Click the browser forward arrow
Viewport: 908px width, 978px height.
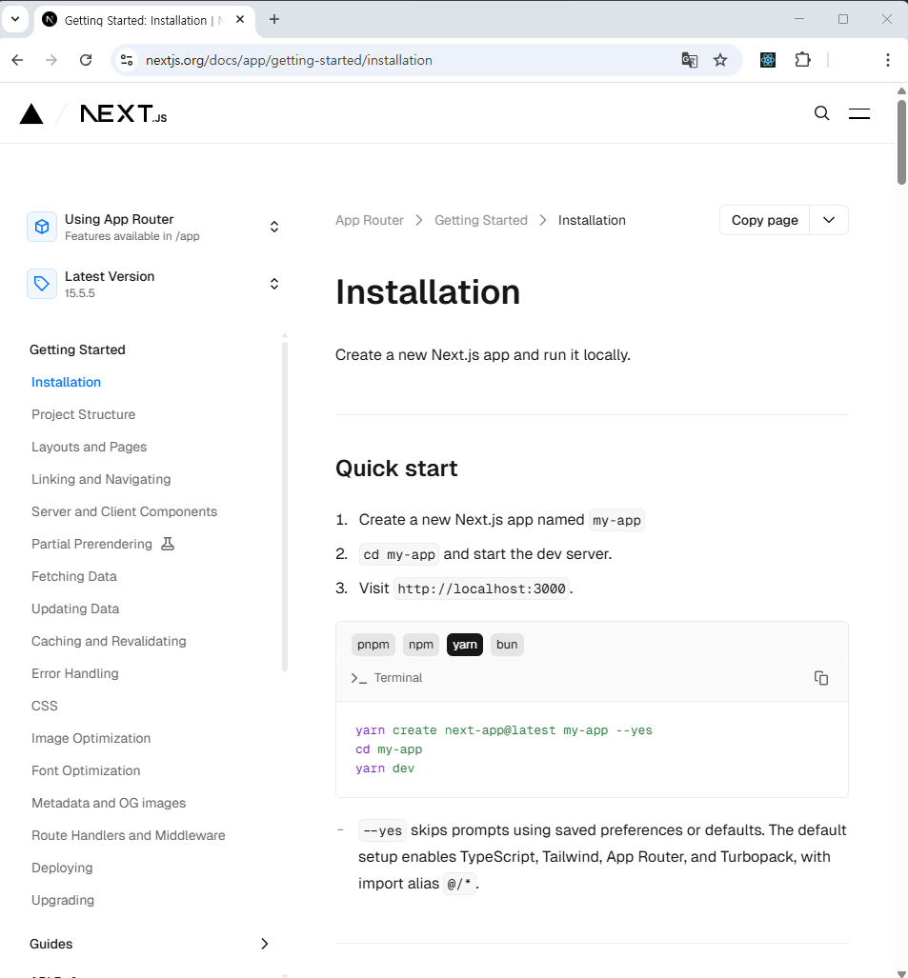click(51, 60)
